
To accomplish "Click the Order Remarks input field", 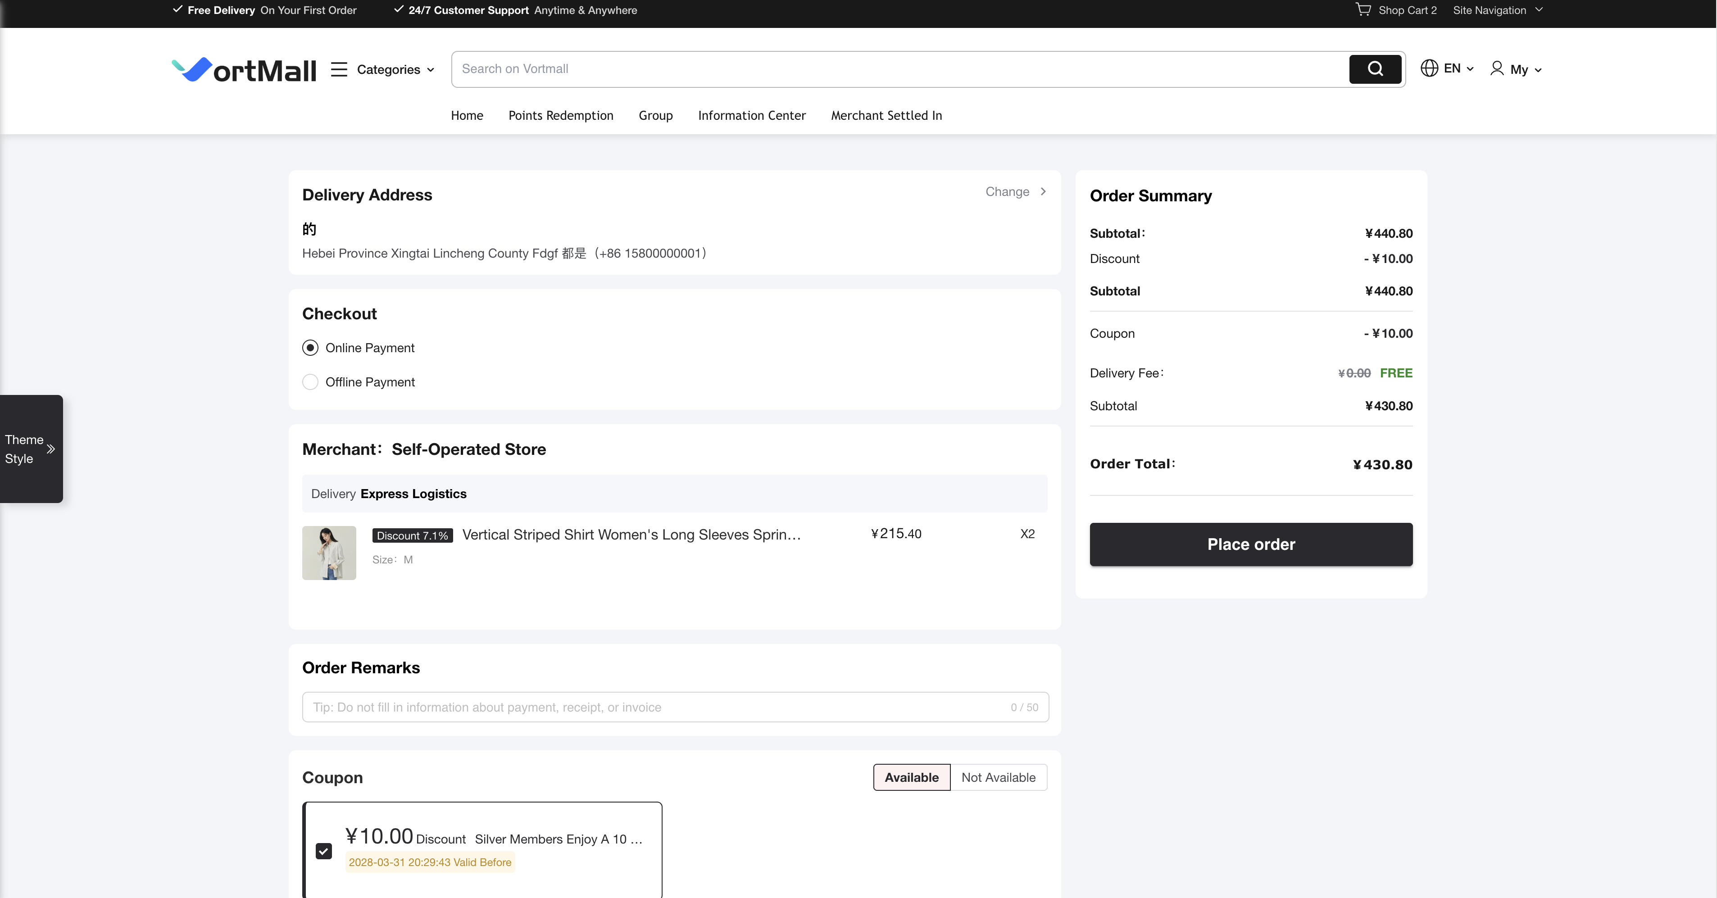I will [660, 707].
